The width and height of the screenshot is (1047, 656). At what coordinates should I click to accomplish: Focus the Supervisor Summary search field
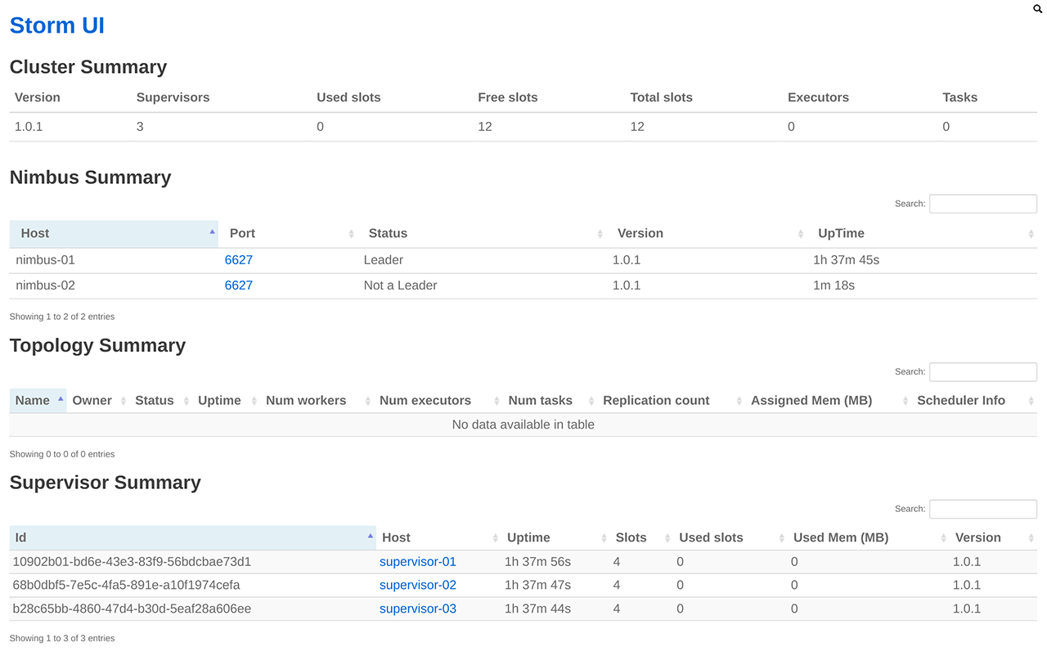point(982,509)
